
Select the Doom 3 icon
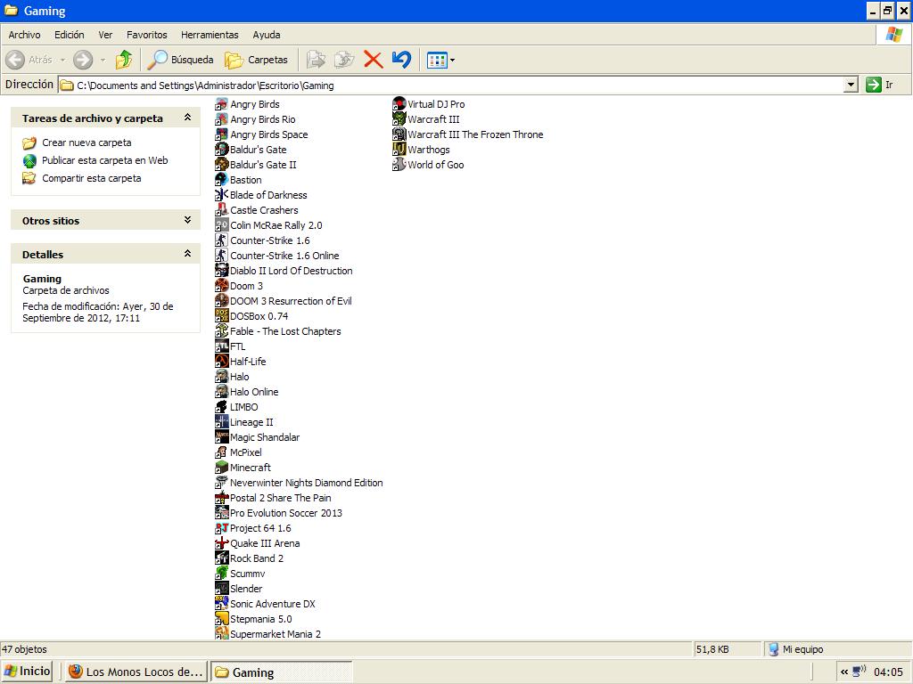pos(221,286)
